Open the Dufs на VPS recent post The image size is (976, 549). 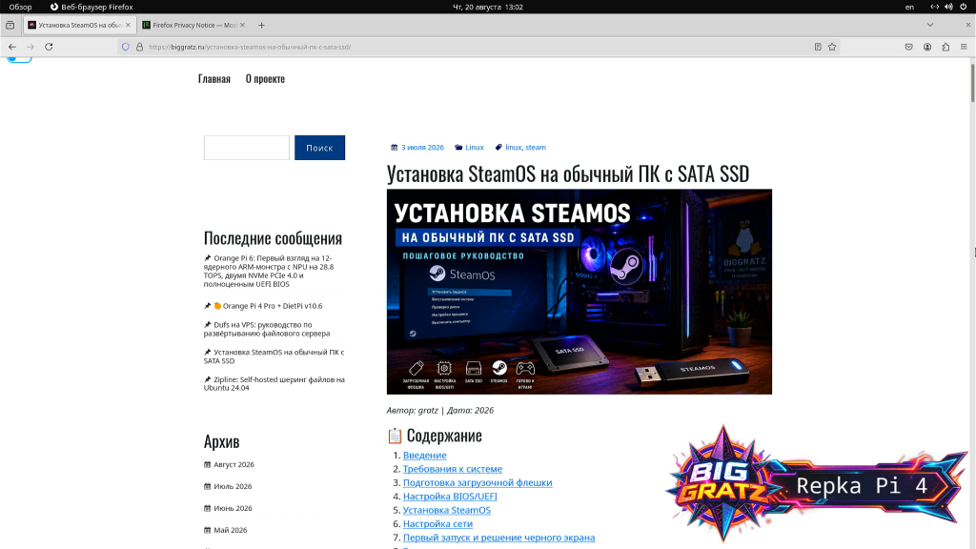[269, 329]
